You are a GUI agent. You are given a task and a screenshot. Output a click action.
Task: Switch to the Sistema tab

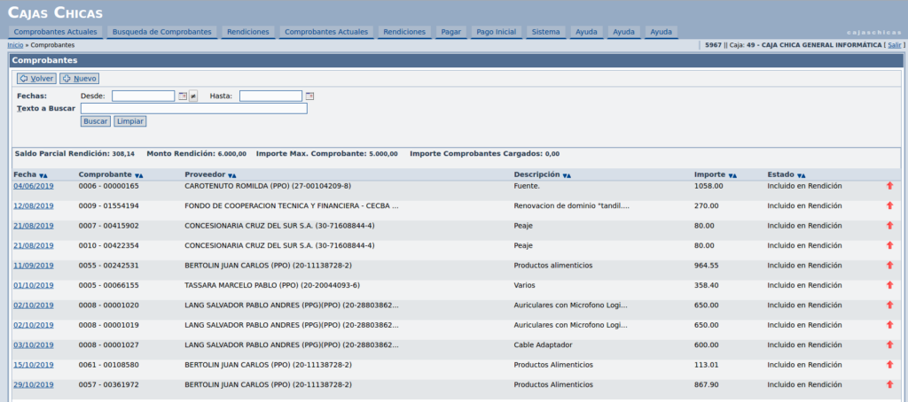[545, 32]
